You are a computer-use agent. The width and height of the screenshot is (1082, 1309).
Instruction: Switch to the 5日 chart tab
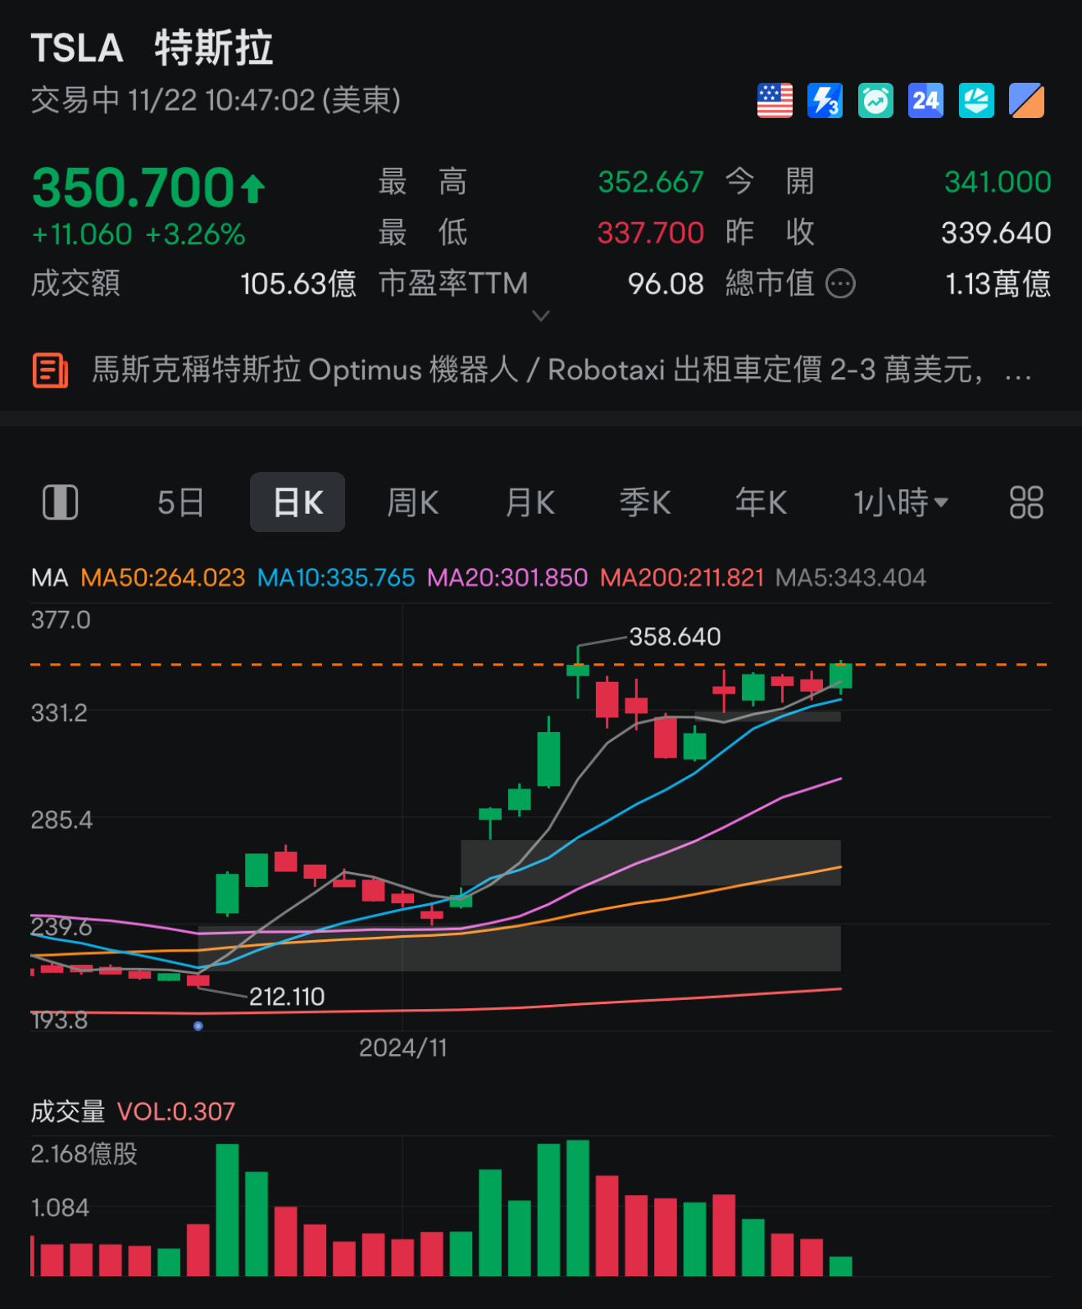(x=180, y=502)
